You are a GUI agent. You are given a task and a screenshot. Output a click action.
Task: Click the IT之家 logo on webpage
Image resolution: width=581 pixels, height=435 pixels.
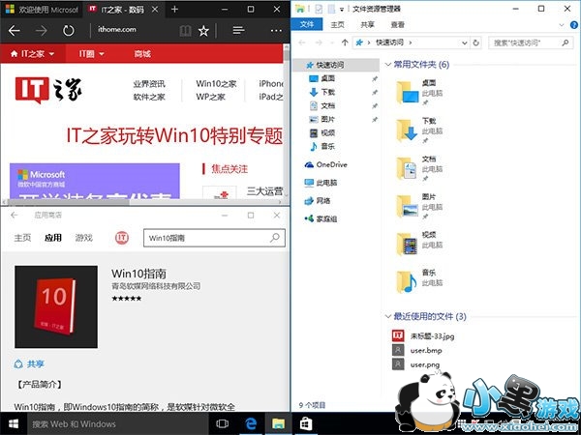coord(48,90)
